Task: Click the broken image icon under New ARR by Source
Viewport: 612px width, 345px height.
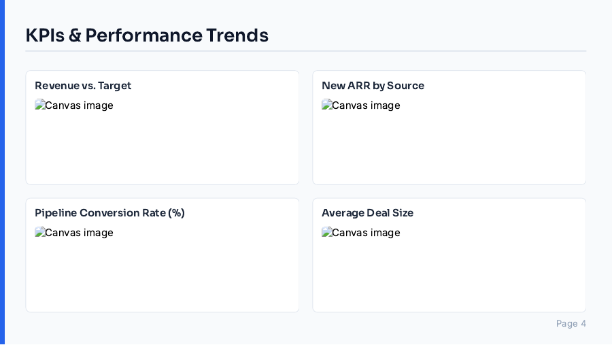Action: click(x=326, y=105)
